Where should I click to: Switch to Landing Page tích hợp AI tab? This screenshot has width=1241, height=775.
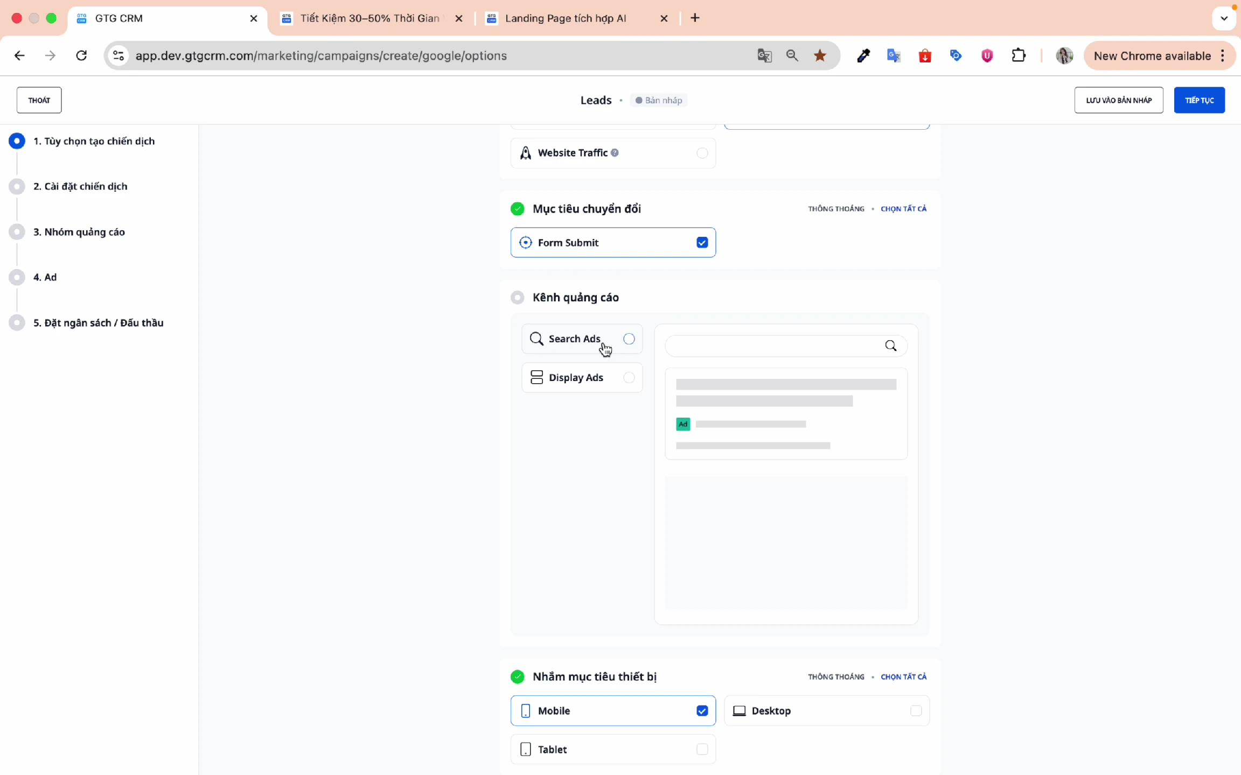(x=566, y=18)
